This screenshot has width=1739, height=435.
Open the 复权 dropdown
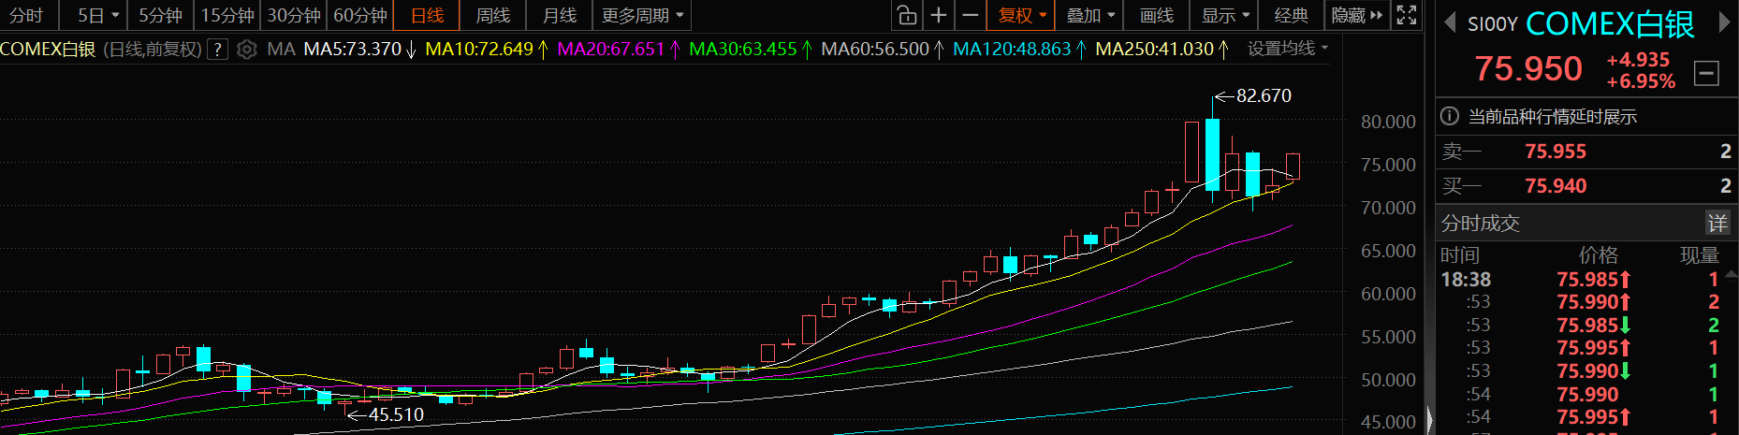coord(1021,15)
